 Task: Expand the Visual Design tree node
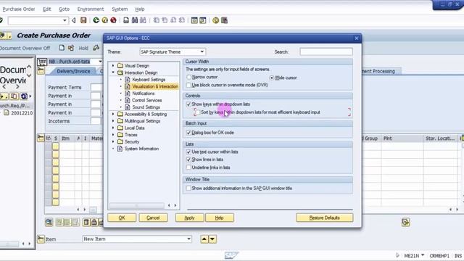click(113, 65)
